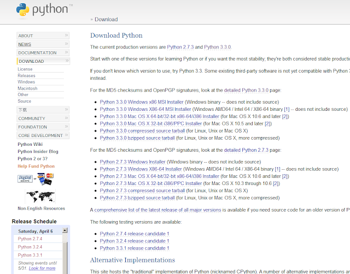Open Python 3.2.4 release candidate 1
The width and height of the screenshot is (350, 274).
tap(135, 241)
